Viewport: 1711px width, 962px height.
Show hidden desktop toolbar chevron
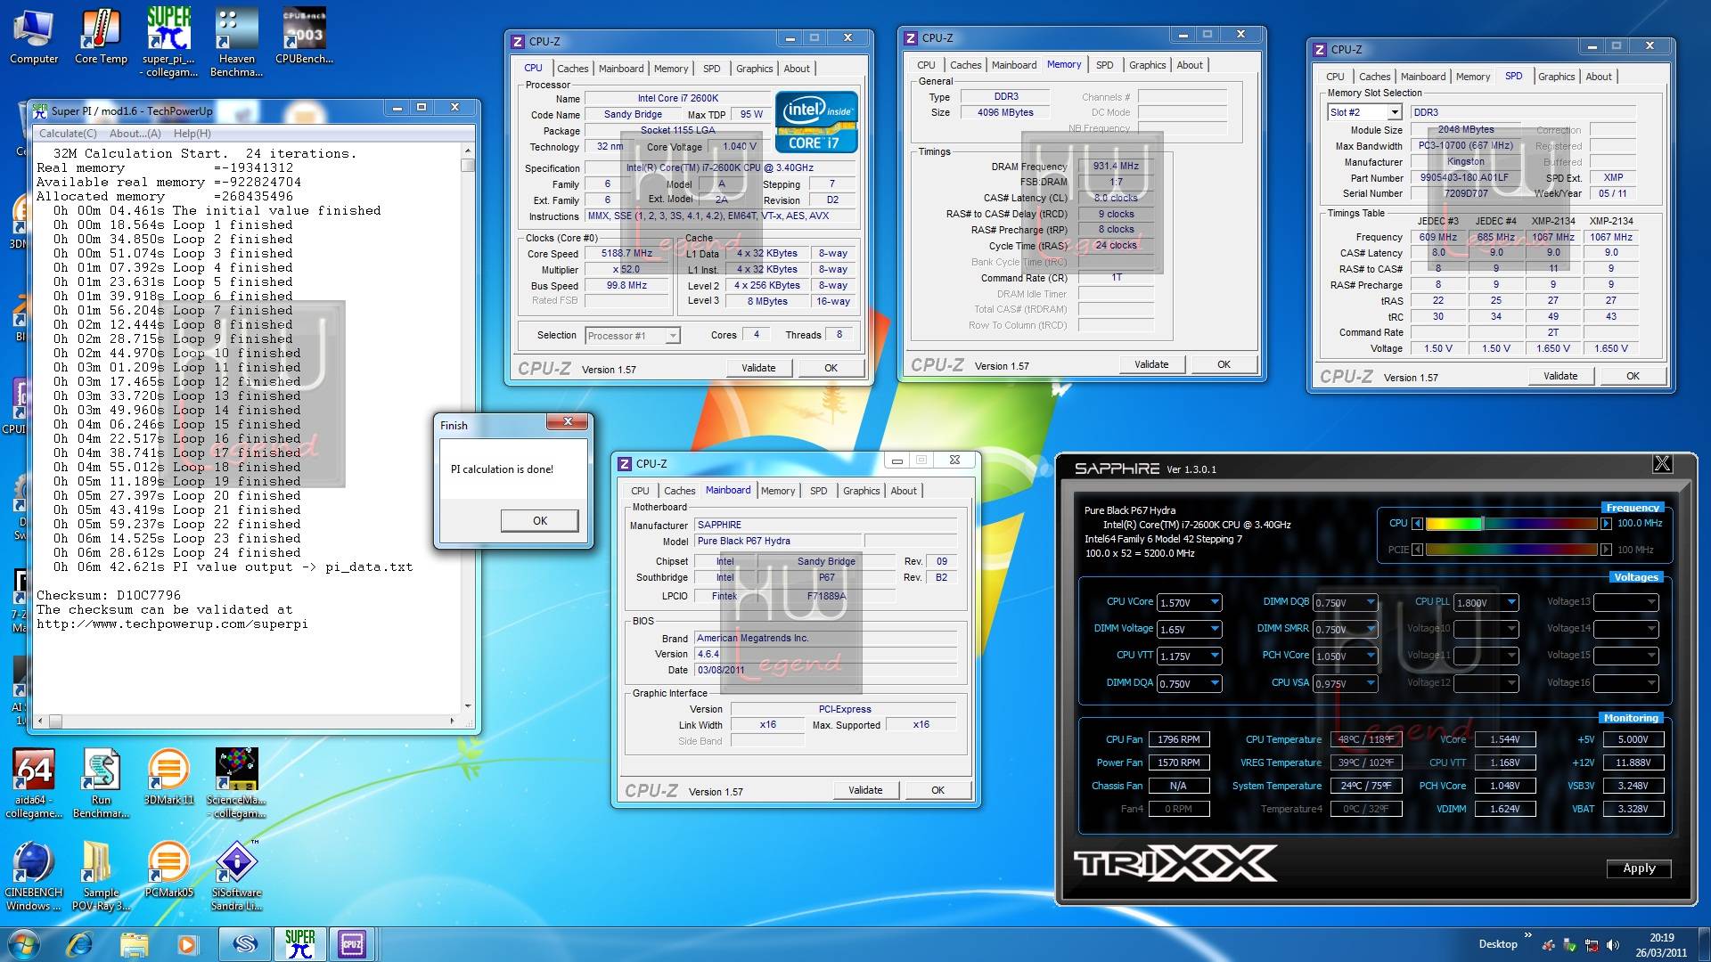(x=1528, y=935)
